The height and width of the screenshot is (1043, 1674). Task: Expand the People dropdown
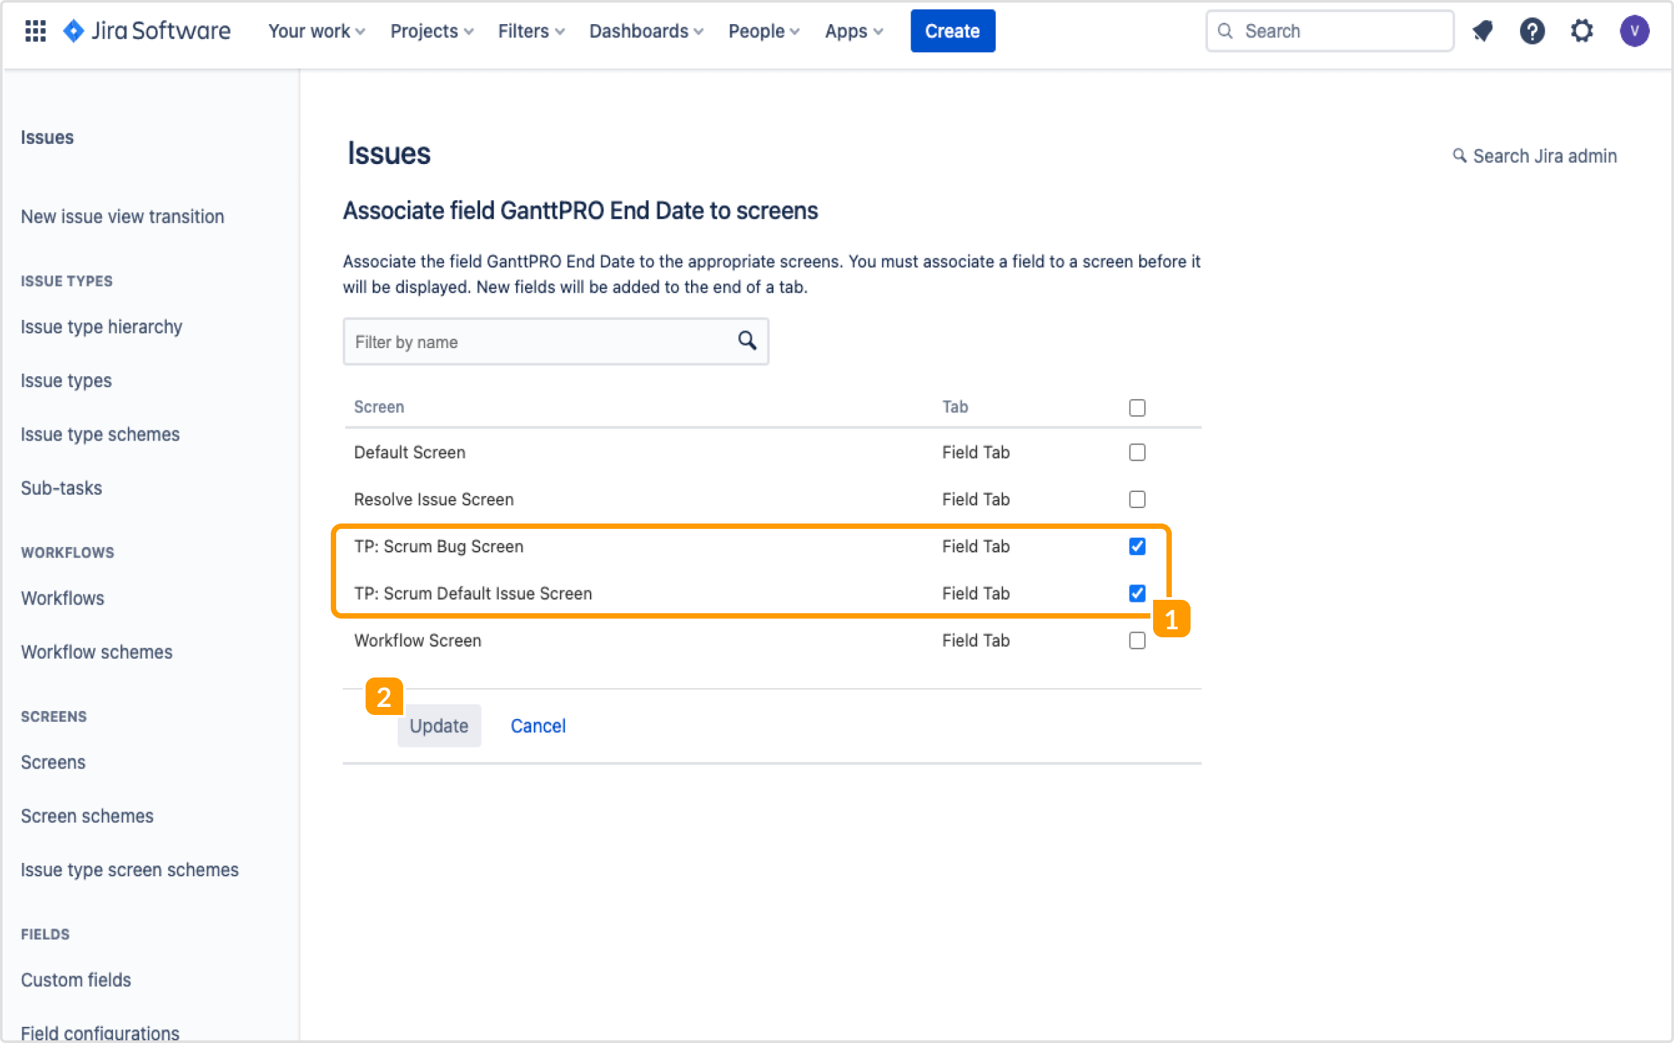pos(764,31)
